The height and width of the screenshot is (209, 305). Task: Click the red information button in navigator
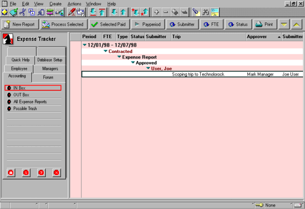point(26,173)
